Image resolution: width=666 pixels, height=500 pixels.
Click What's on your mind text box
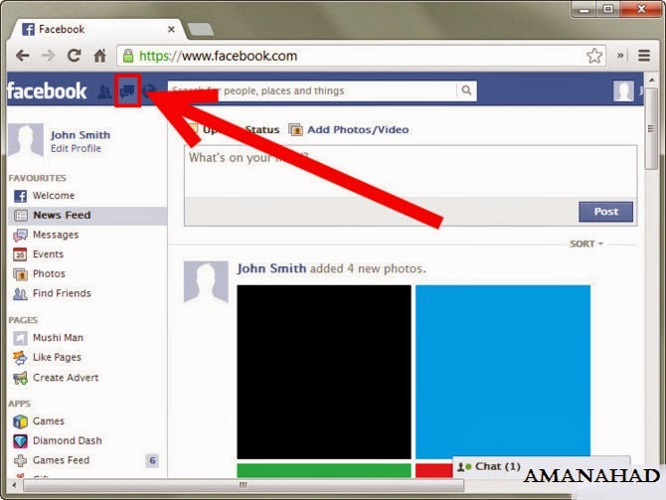click(x=411, y=171)
